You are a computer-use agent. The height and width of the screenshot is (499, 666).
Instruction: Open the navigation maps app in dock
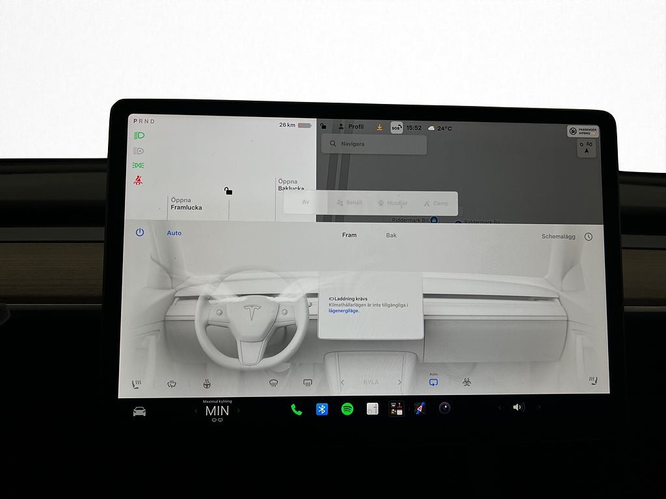point(420,408)
